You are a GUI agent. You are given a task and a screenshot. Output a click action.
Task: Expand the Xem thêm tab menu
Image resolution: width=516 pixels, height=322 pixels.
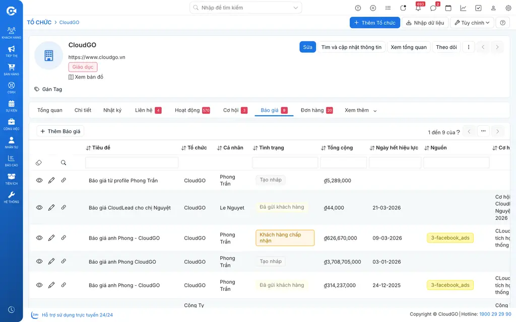pos(360,110)
